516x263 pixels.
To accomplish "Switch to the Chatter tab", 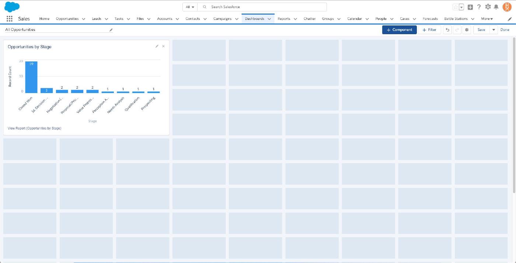I will pyautogui.click(x=309, y=19).
